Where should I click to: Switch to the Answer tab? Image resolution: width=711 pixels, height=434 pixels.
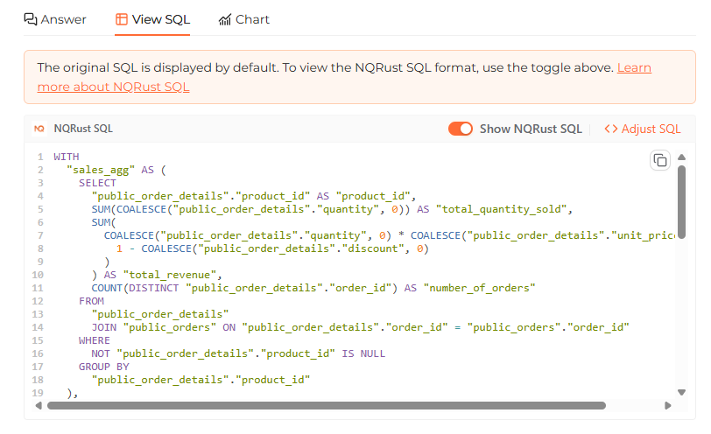point(55,19)
